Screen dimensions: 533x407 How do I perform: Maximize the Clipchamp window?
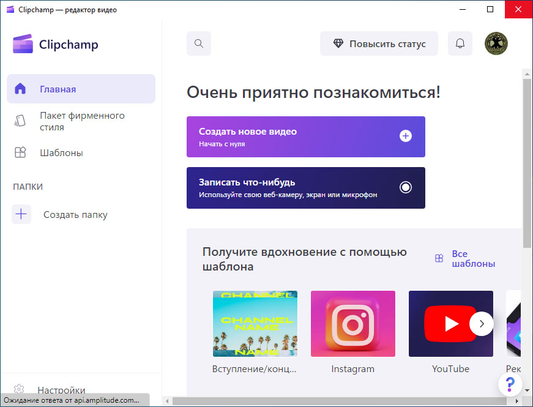click(x=490, y=9)
